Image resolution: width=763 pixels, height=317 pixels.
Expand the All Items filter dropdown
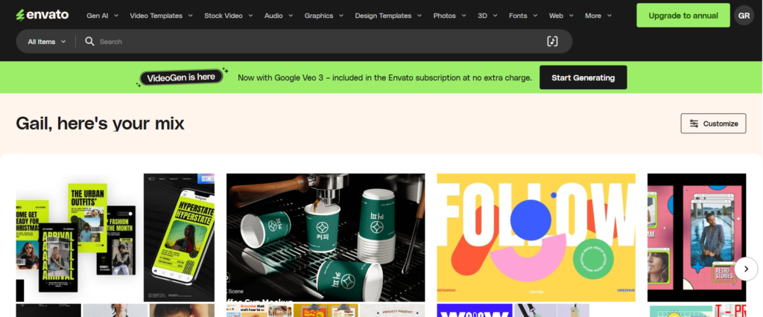[47, 42]
